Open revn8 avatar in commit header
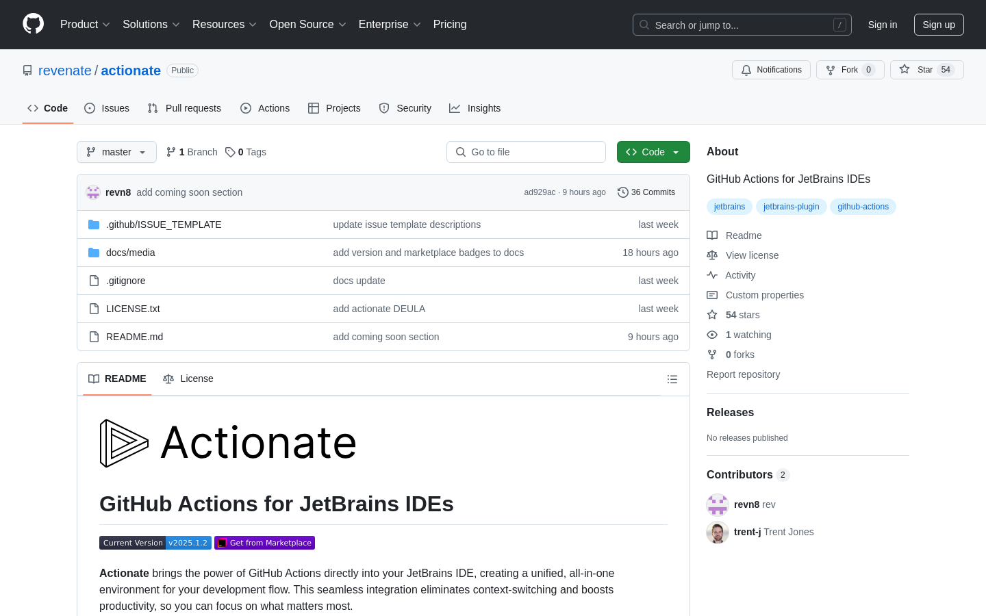This screenshot has width=986, height=616. pyautogui.click(x=93, y=192)
